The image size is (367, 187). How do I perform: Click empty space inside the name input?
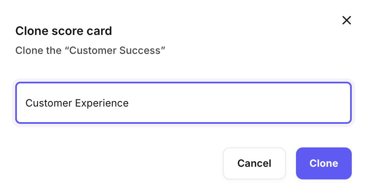coord(254,103)
